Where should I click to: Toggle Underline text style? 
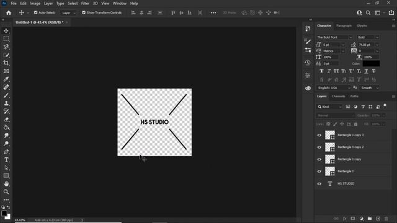click(366, 71)
